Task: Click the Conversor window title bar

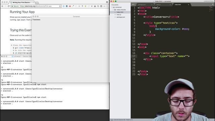Action: (71, 16)
